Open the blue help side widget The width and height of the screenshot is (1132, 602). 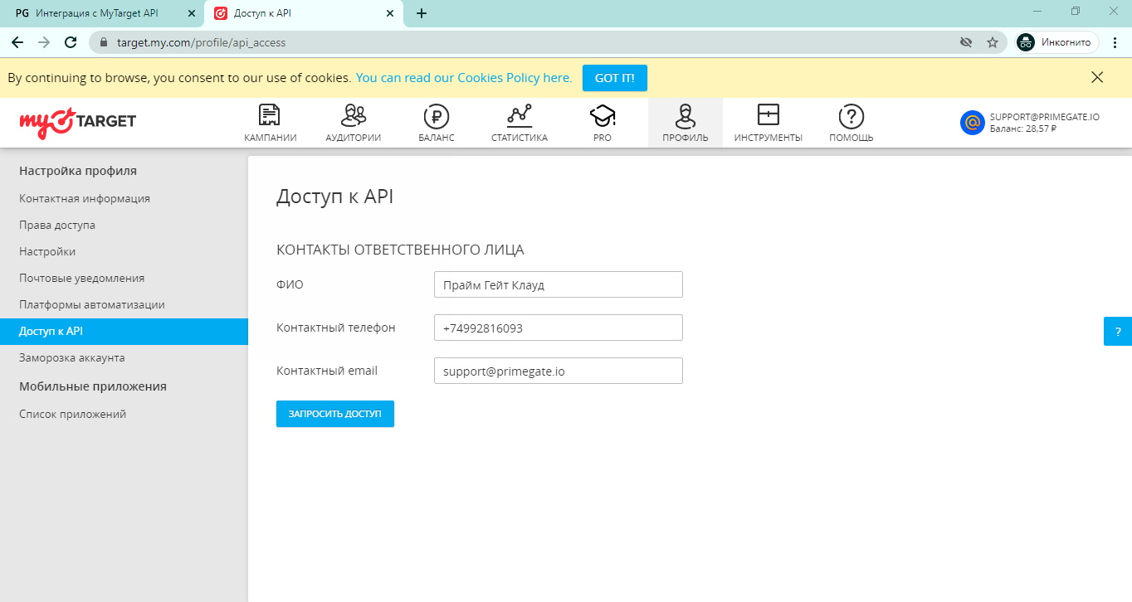point(1117,331)
